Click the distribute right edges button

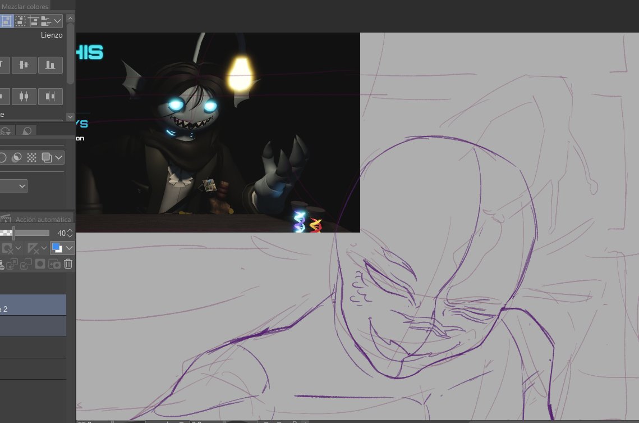point(50,97)
